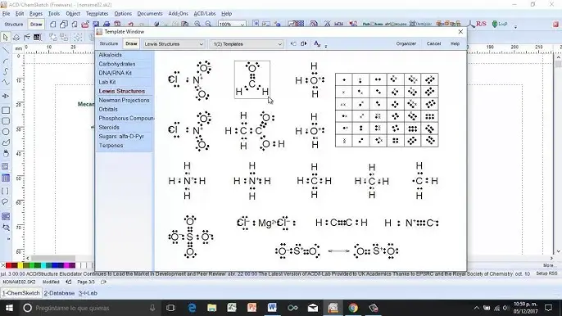Click the previous template page arrow icon
The image size is (562, 316).
click(x=293, y=43)
